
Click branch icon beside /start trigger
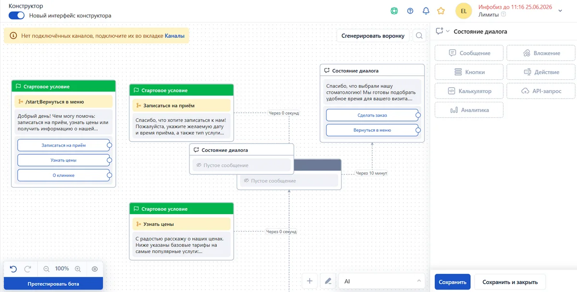coord(20,101)
